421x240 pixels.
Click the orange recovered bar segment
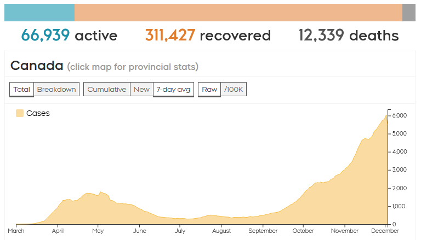tap(238, 13)
